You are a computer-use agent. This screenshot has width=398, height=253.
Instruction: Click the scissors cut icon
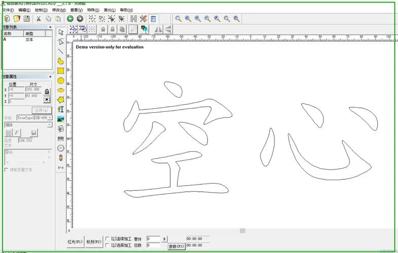tap(39, 19)
